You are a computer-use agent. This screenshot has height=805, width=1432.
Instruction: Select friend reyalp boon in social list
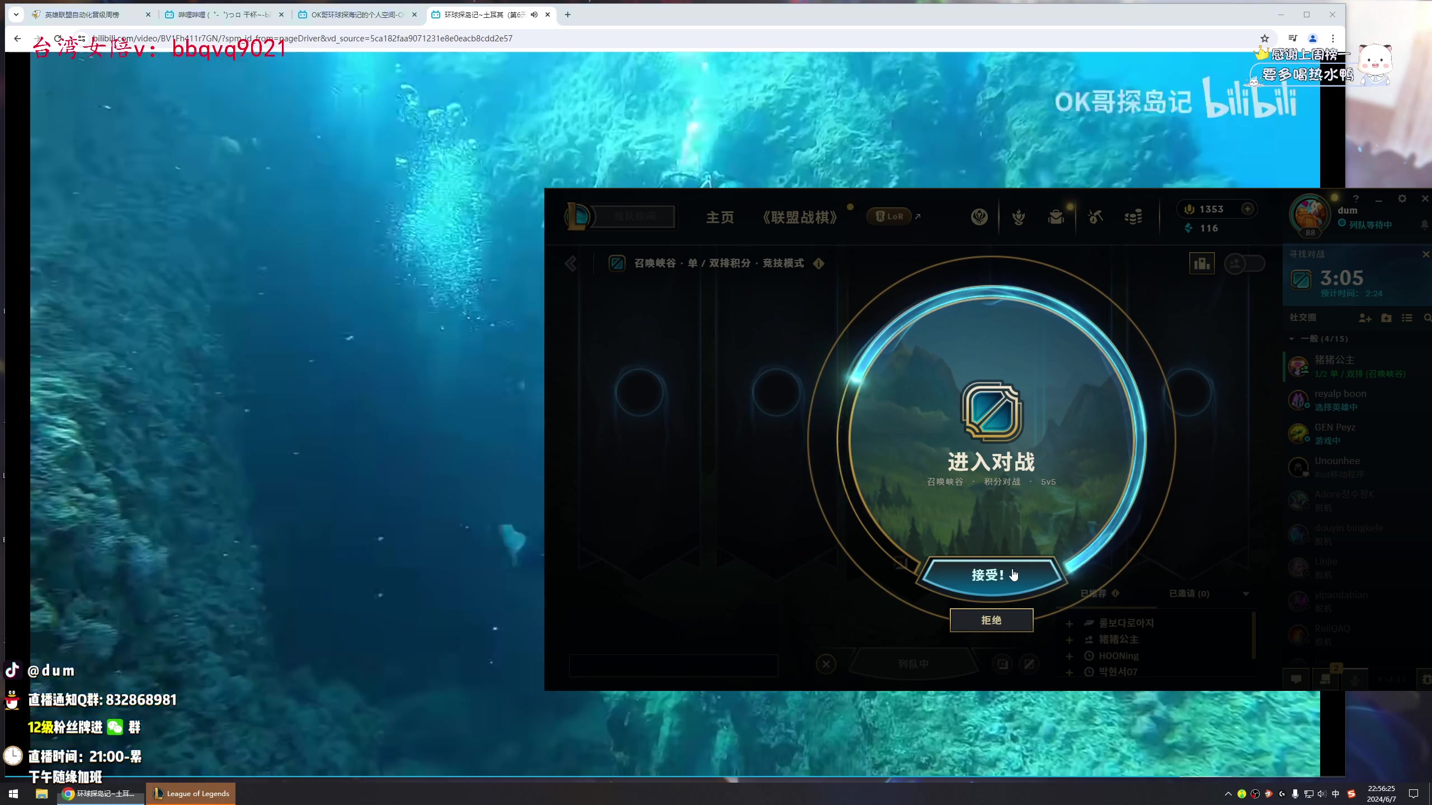(1358, 400)
